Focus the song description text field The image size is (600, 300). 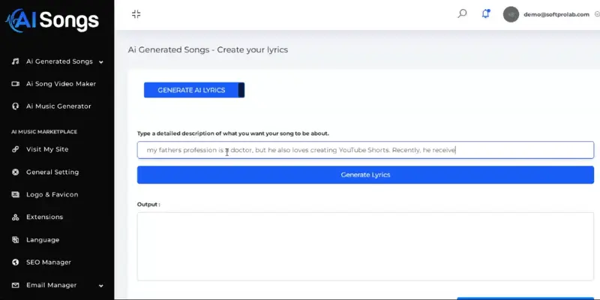tap(365, 150)
